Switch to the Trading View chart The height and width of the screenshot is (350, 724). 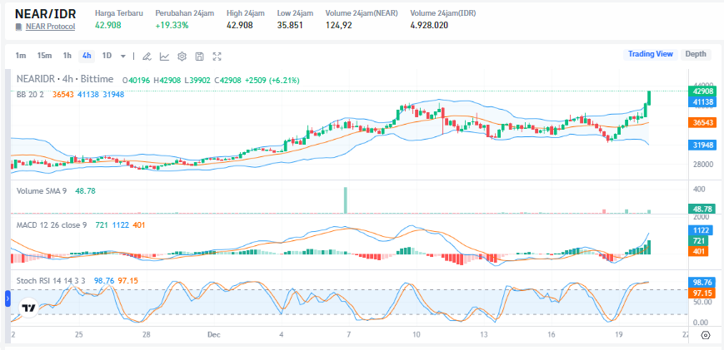(x=651, y=54)
